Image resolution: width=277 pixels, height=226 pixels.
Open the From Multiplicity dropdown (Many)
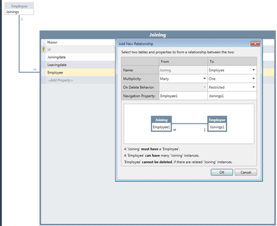(204, 78)
